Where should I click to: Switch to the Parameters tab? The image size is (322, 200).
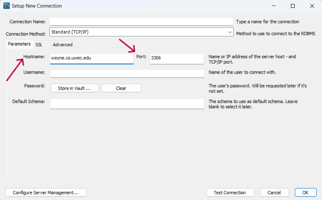(19, 44)
